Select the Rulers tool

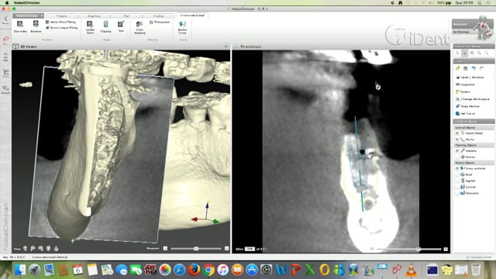[465, 91]
